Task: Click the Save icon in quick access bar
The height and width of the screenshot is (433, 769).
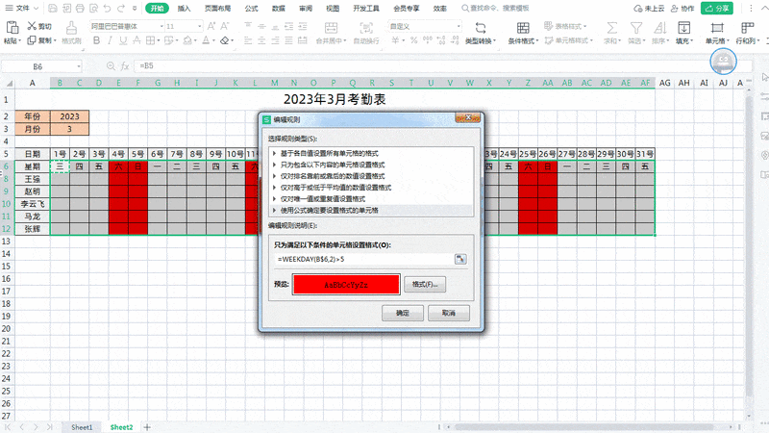Action: click(53, 9)
